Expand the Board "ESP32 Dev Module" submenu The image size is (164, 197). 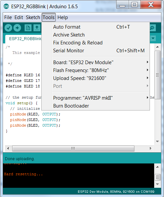[101, 62]
